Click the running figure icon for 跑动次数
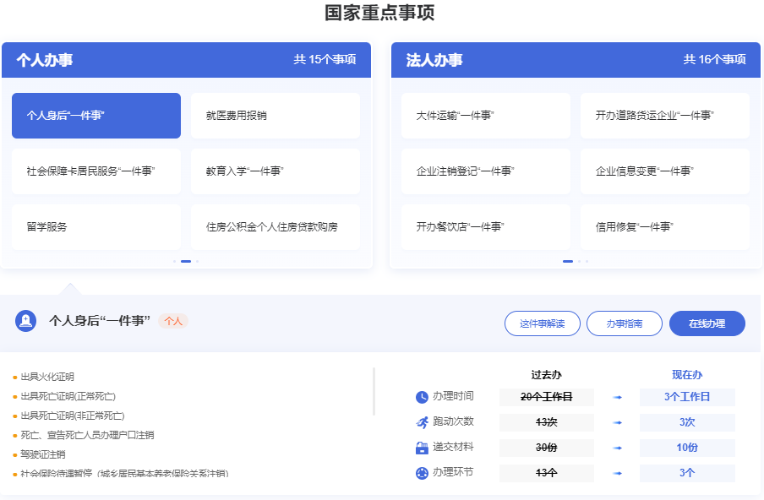Viewport: 764px width, 500px height. pos(422,422)
